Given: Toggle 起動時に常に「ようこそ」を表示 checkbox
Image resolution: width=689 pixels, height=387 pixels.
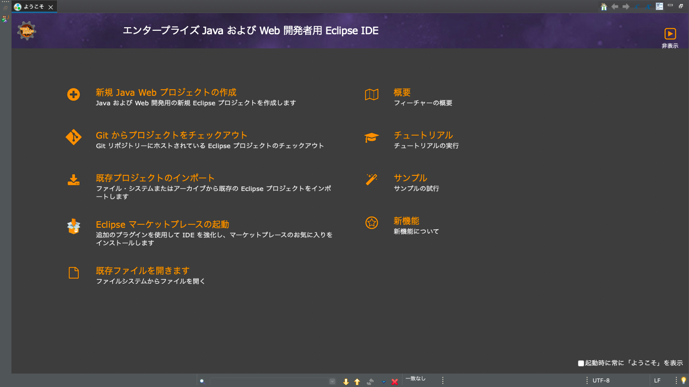Looking at the screenshot, I should pyautogui.click(x=581, y=363).
